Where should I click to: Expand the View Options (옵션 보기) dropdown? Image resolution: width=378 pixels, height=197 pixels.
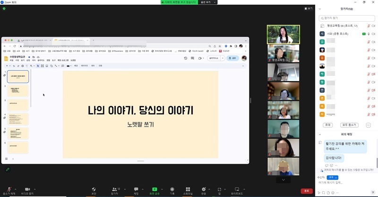[208, 2]
